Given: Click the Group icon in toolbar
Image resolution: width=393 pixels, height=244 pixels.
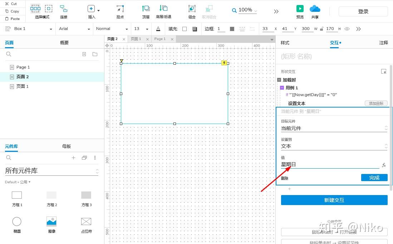Looking at the screenshot, I should pyautogui.click(x=192, y=9).
